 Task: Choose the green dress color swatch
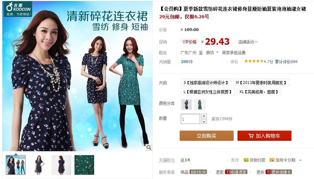[x=200, y=104]
